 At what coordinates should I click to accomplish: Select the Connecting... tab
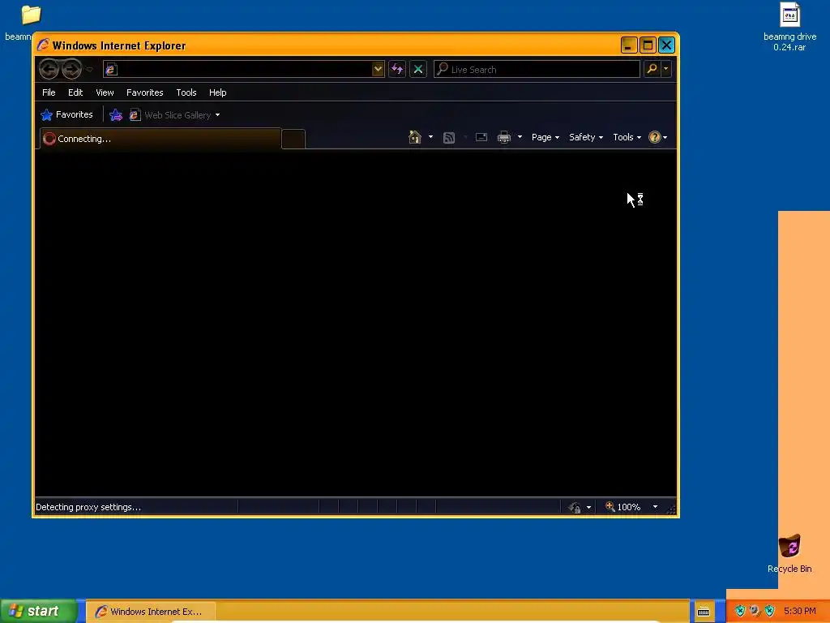(160, 139)
